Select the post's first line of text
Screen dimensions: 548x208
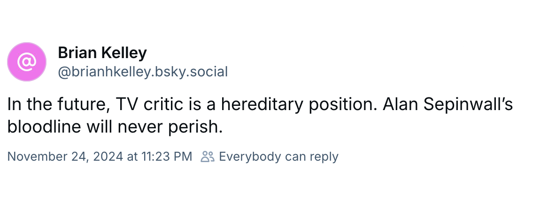coord(260,105)
